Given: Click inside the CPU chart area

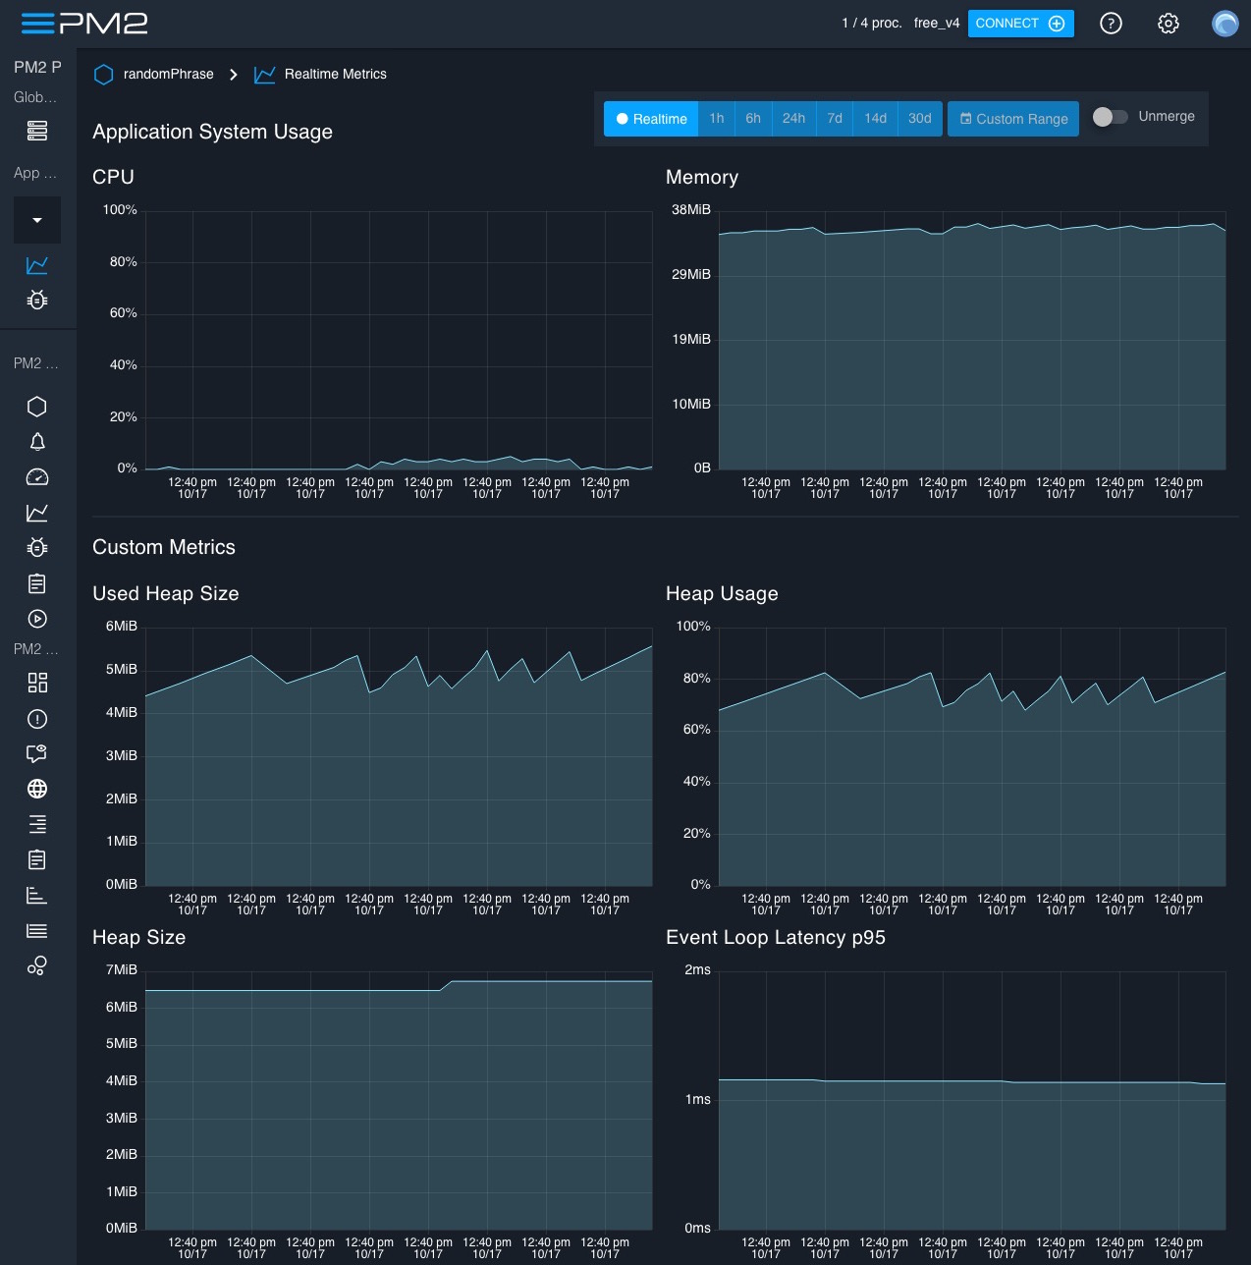Looking at the screenshot, I should [399, 340].
